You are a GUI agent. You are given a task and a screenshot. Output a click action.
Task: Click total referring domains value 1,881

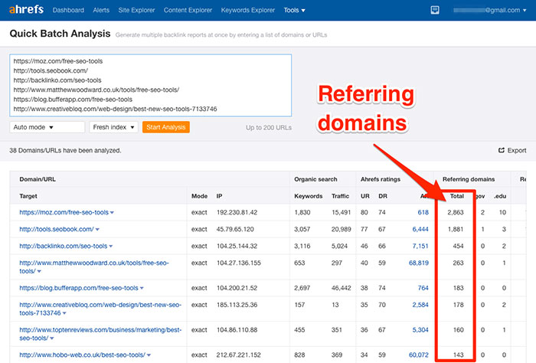coord(456,229)
